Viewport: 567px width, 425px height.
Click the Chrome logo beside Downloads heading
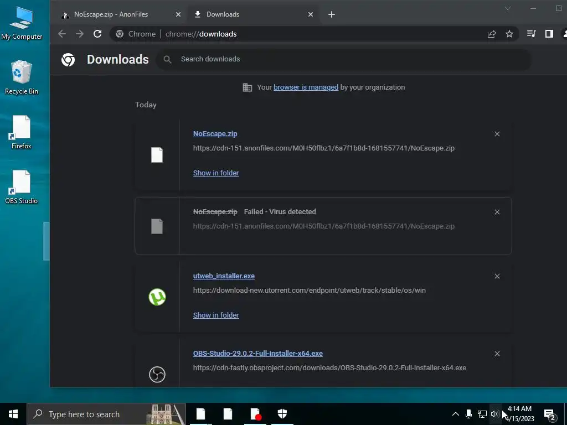[x=68, y=60]
